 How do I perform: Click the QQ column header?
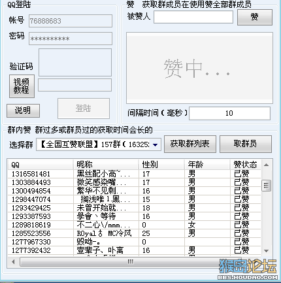tap(41, 165)
